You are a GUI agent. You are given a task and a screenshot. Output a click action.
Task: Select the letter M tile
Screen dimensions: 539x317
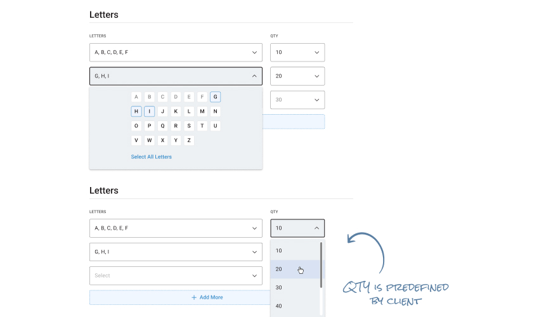pyautogui.click(x=202, y=112)
